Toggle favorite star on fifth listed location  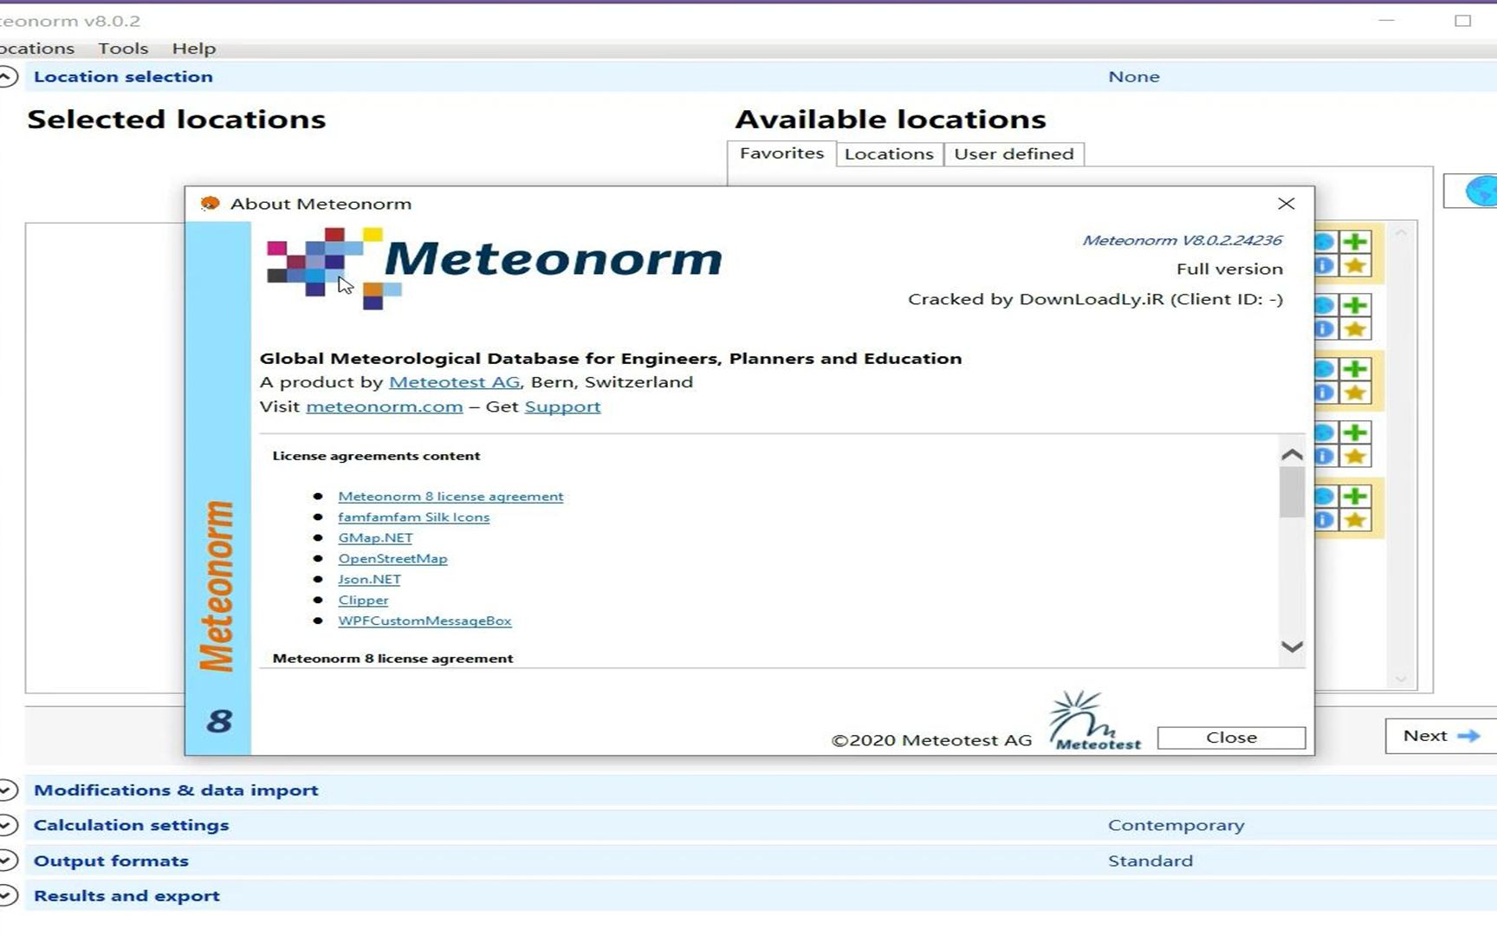pyautogui.click(x=1356, y=521)
